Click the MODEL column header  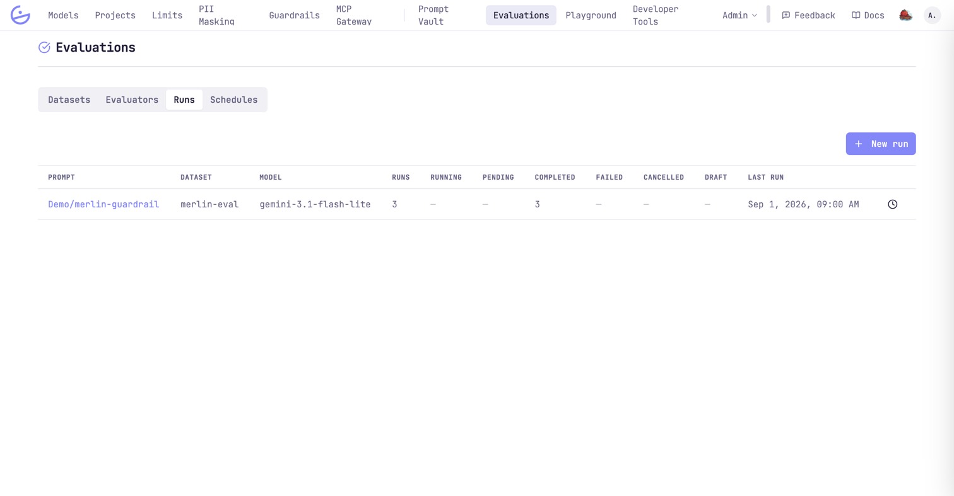pos(271,177)
